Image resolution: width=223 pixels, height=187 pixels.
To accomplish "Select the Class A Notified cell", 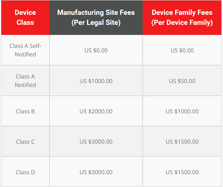I will tap(25, 81).
